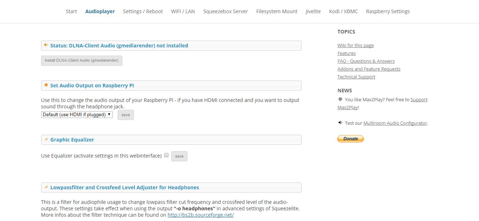The image size is (479, 221).
Task: Open the Technical Support link
Action: 356,77
